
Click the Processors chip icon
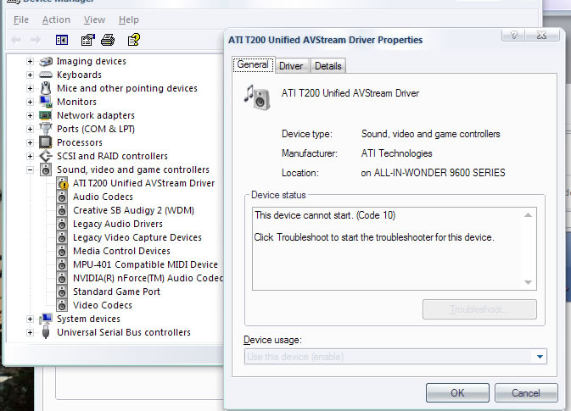pos(46,142)
